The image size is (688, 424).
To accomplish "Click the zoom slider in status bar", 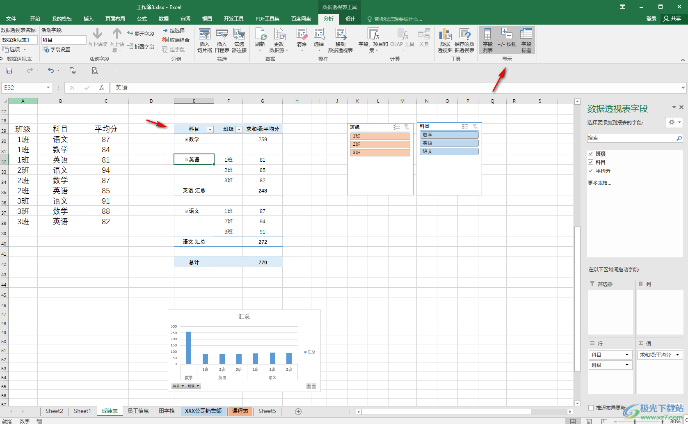I will pos(635,421).
